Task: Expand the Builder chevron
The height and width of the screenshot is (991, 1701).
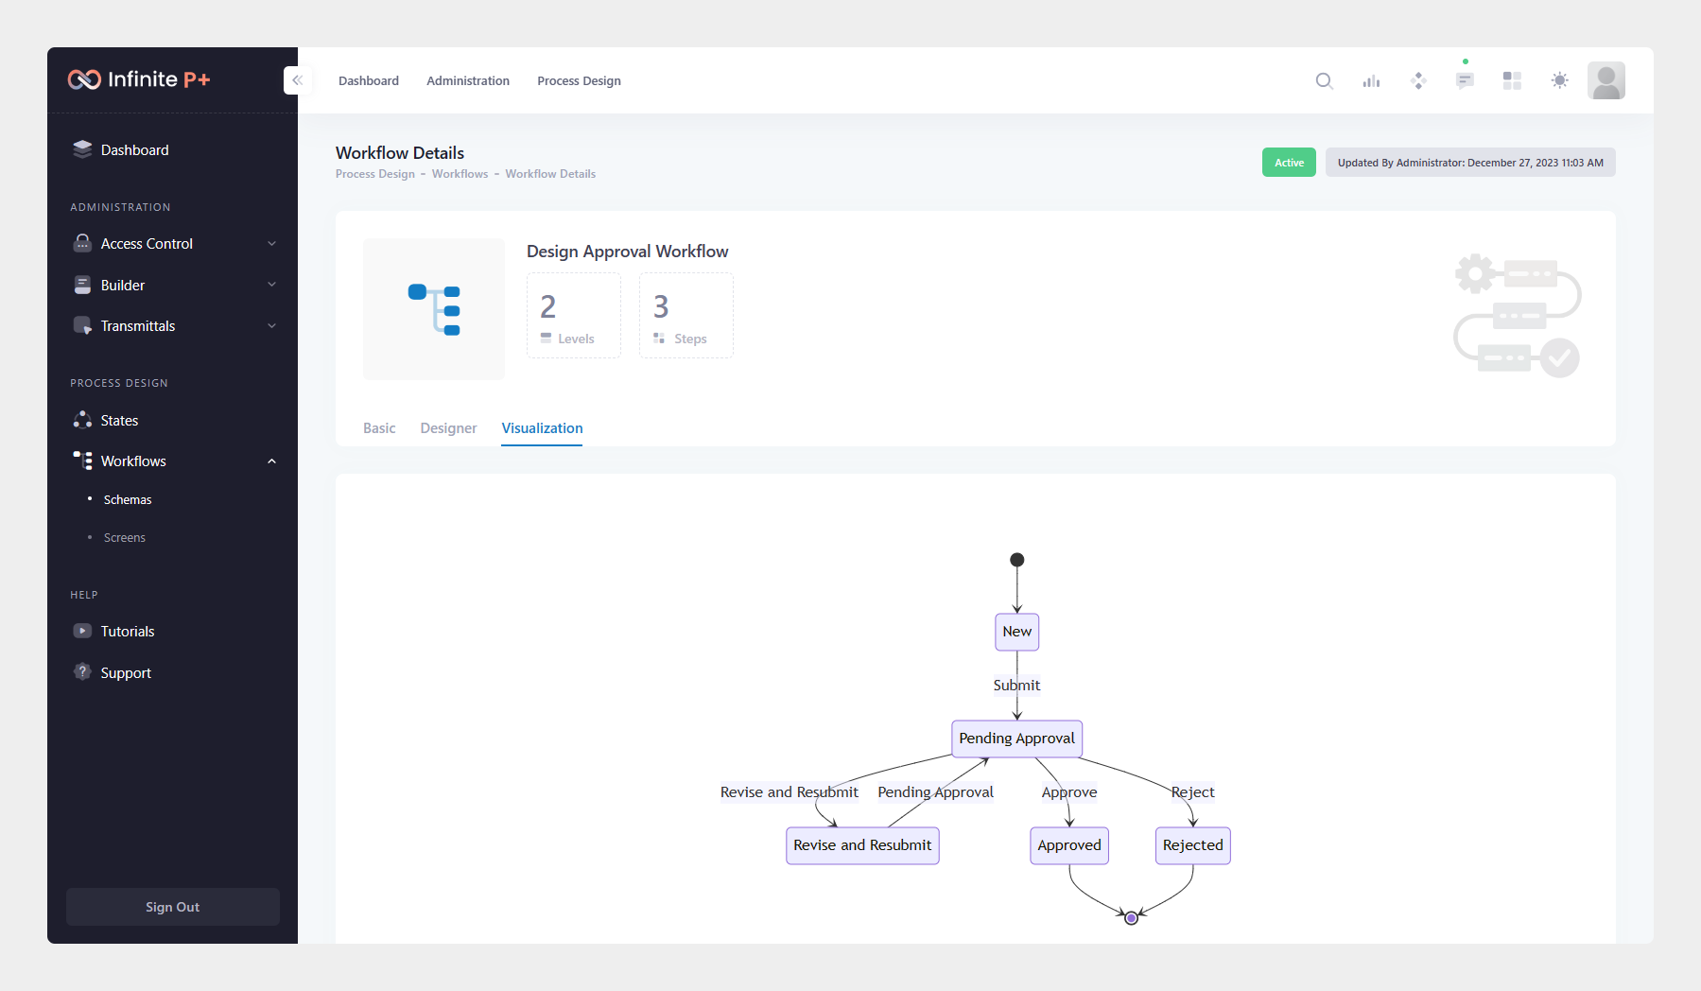Action: (272, 285)
